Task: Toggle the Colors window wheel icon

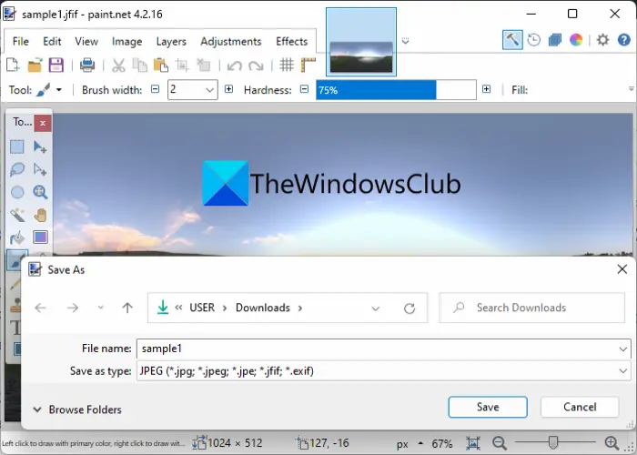Action: [576, 40]
